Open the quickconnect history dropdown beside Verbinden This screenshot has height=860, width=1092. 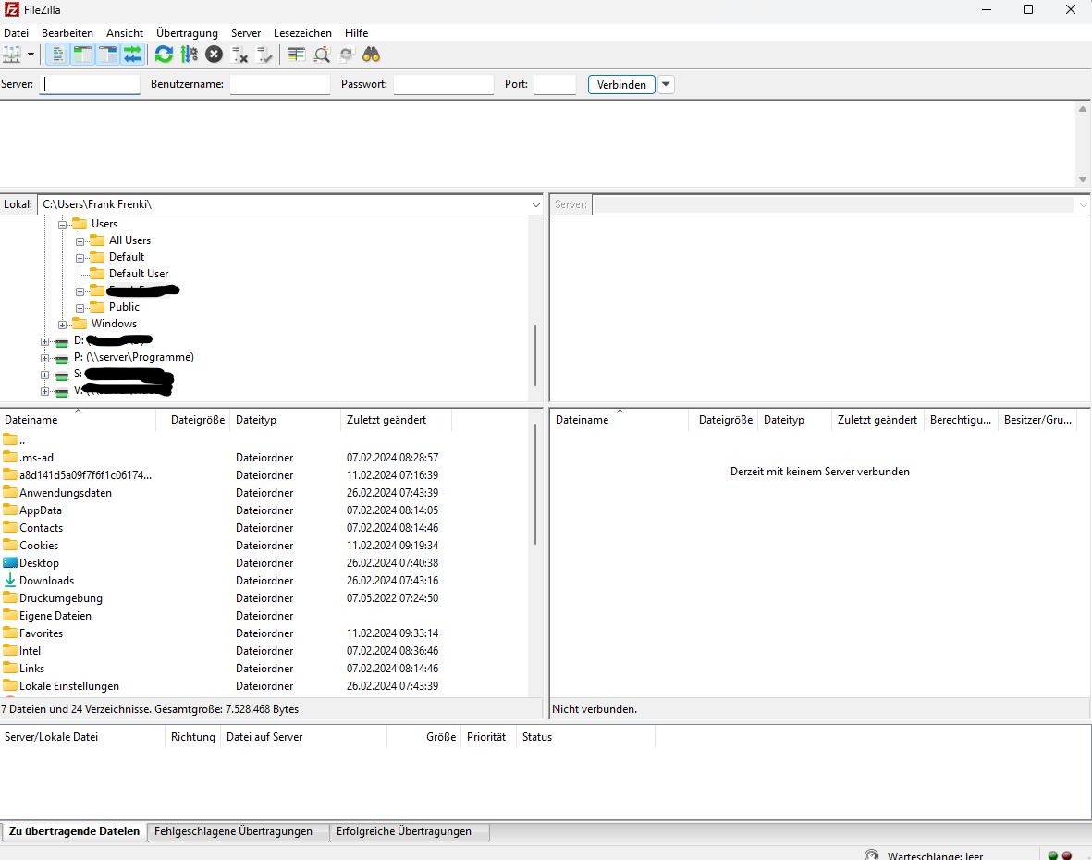pyautogui.click(x=666, y=84)
